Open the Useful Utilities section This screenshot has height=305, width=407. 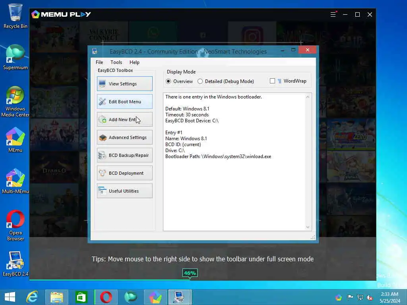click(x=124, y=191)
